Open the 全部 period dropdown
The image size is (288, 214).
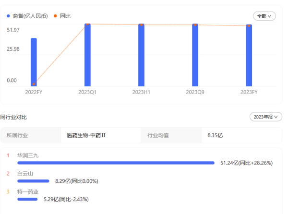pyautogui.click(x=264, y=16)
